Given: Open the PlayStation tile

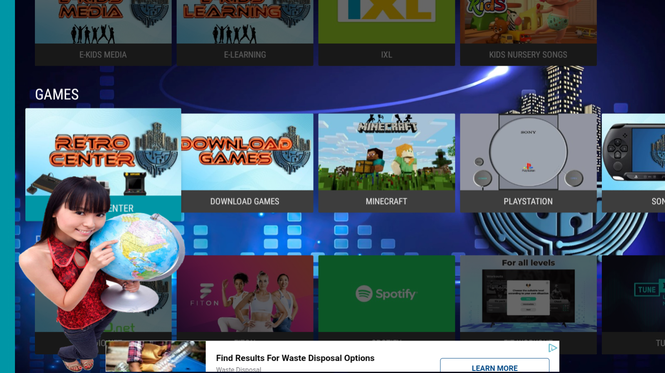Looking at the screenshot, I should tap(528, 163).
